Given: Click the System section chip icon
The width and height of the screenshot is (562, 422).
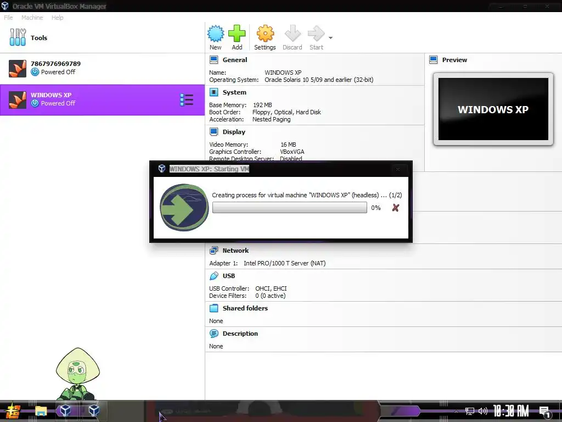Looking at the screenshot, I should coord(213,92).
